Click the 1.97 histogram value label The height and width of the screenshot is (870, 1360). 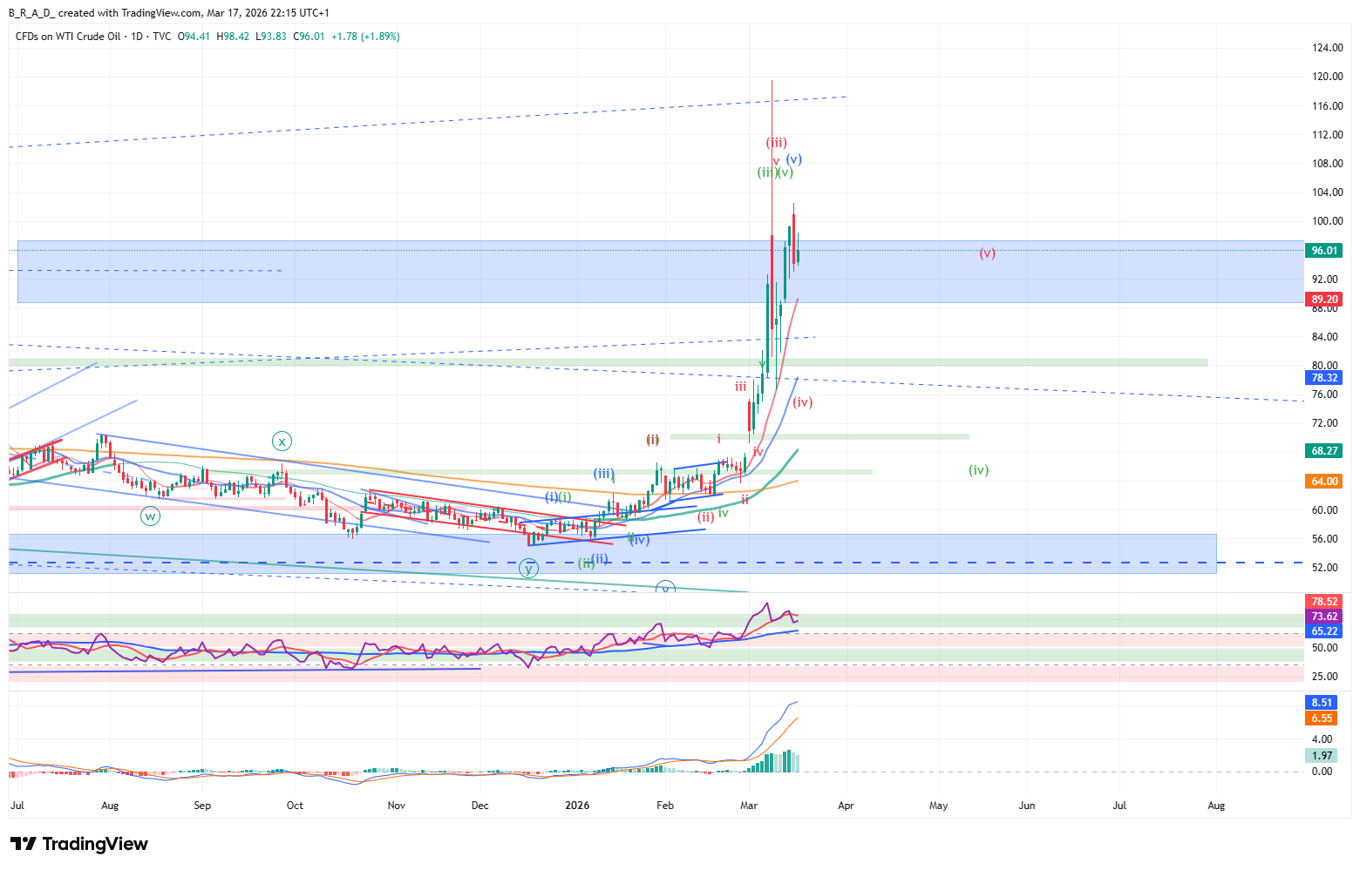click(x=1322, y=756)
